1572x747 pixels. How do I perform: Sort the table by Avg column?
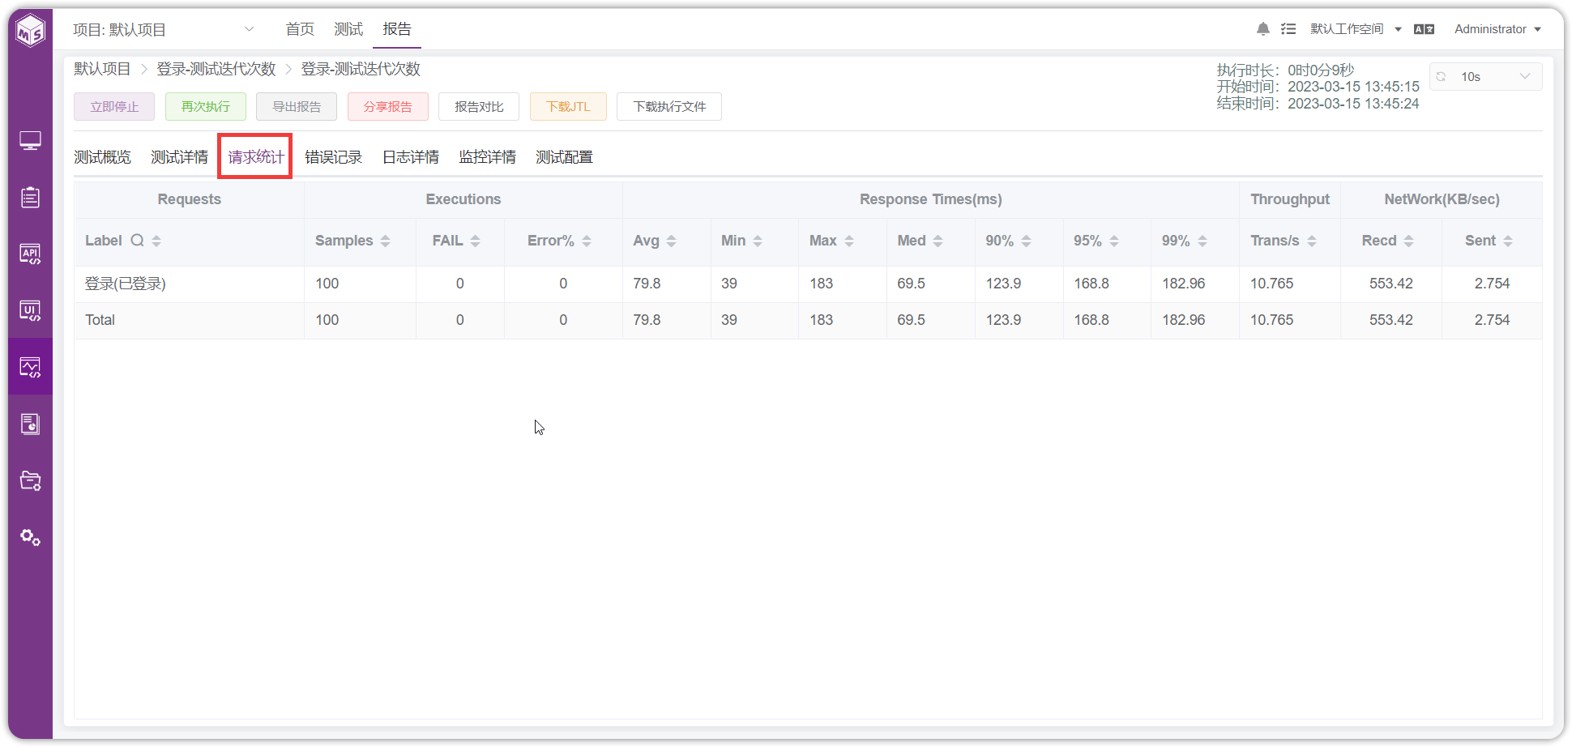tap(671, 241)
